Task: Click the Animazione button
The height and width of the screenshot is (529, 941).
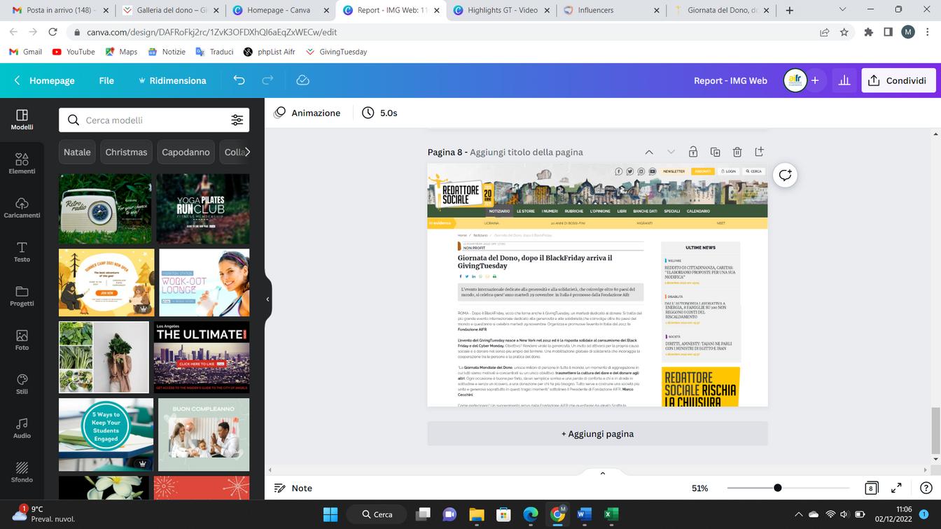Action: pos(307,113)
